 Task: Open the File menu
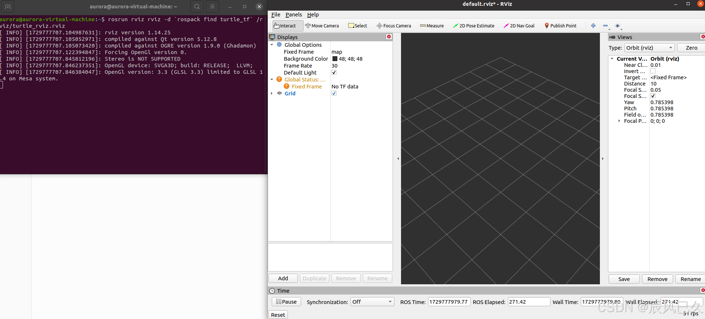point(276,15)
